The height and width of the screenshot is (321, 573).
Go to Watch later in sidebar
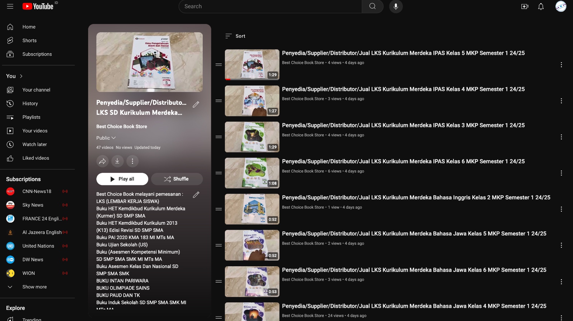[34, 145]
